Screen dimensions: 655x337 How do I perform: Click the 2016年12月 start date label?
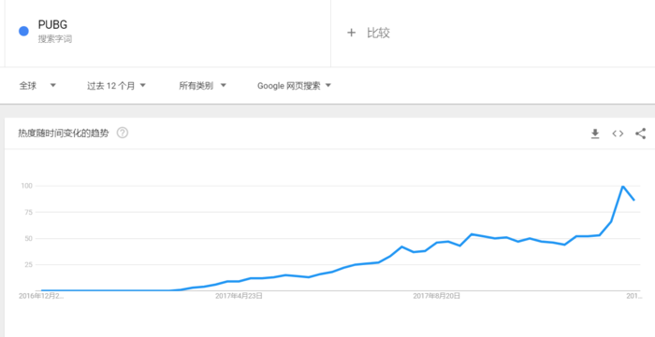(x=41, y=296)
